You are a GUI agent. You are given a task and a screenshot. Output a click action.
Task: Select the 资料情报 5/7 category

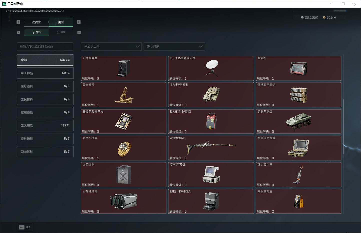click(45, 139)
